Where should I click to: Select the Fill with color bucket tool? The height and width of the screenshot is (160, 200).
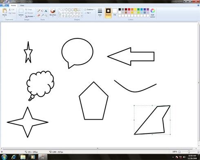coord(42,11)
